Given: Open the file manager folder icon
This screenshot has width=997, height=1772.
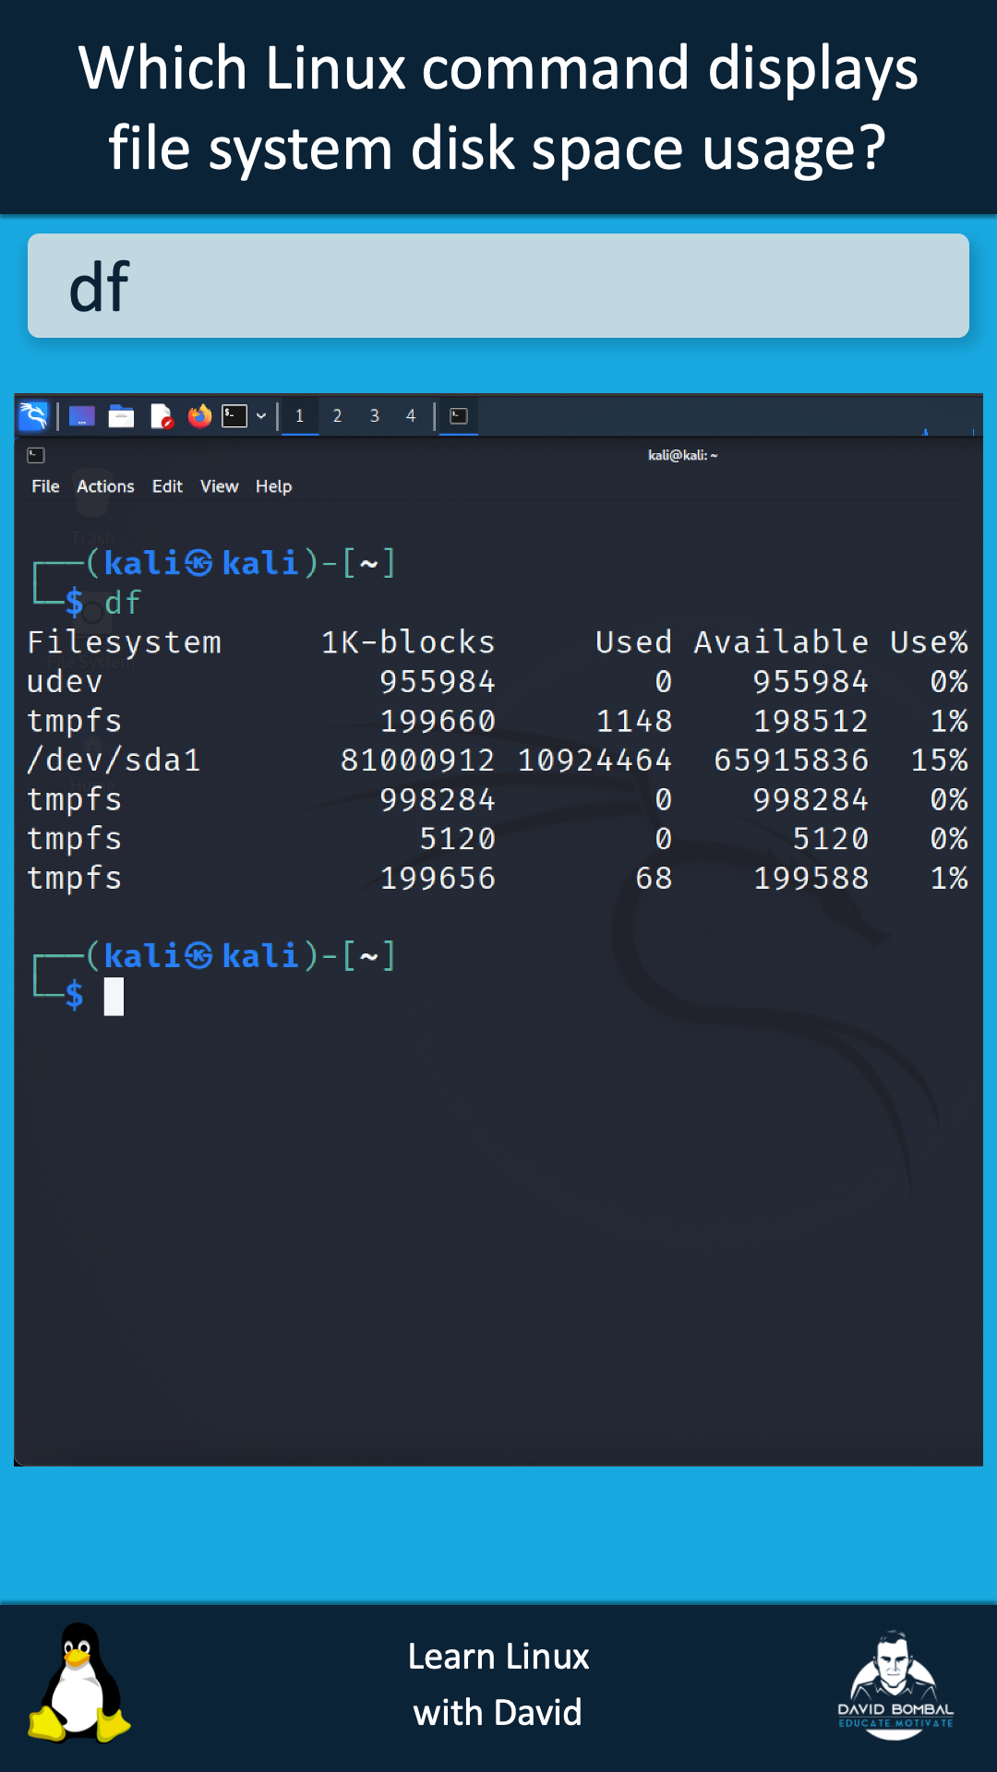Looking at the screenshot, I should [x=121, y=416].
